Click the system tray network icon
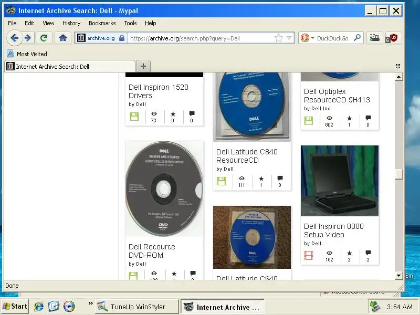Viewport: 420px width, 315px height. [375, 307]
